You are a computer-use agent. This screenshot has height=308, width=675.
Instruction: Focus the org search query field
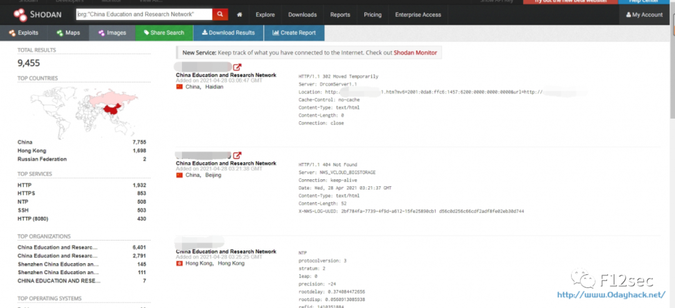pos(144,14)
